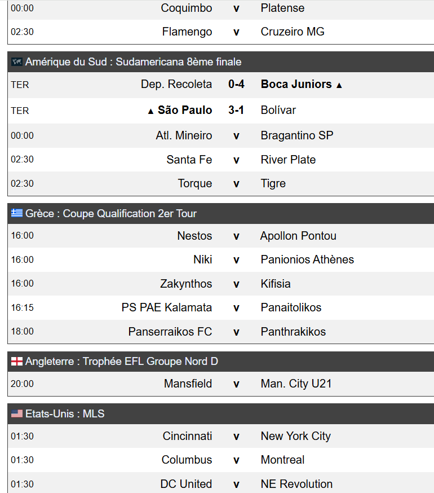This screenshot has height=493, width=434.
Task: Click the United States flag icon
Action: pos(17,413)
